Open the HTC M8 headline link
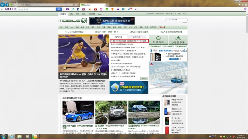The image size is (248, 139). point(74,32)
